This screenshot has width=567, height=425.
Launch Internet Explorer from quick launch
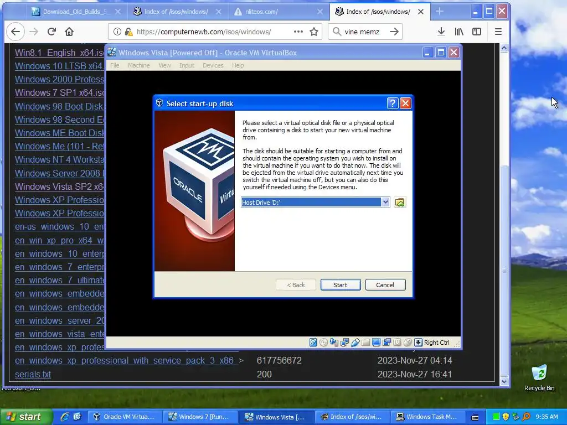pos(65,417)
